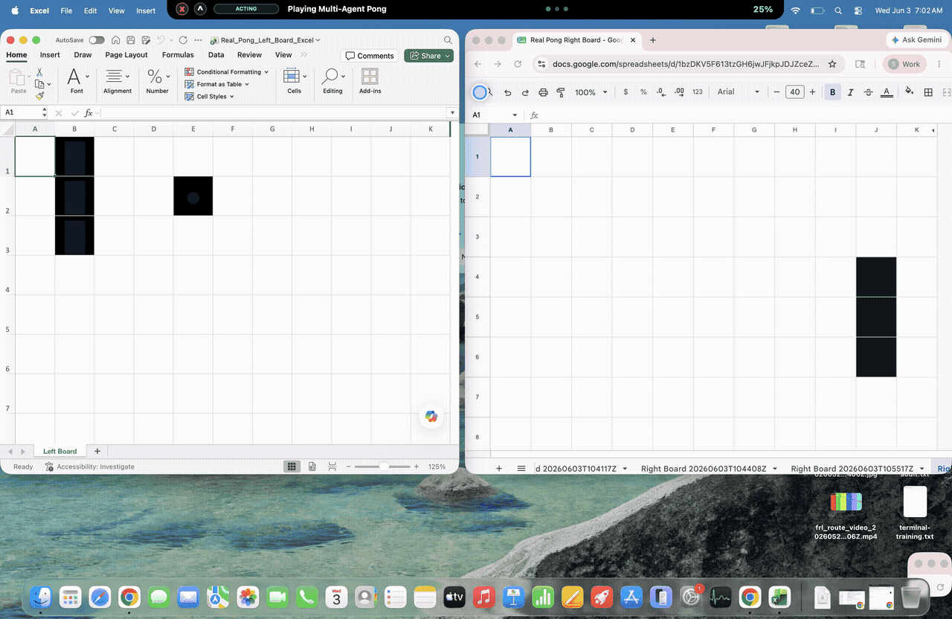952x619 pixels.
Task: Click the Redo icon in Excel title bar
Action: click(183, 40)
